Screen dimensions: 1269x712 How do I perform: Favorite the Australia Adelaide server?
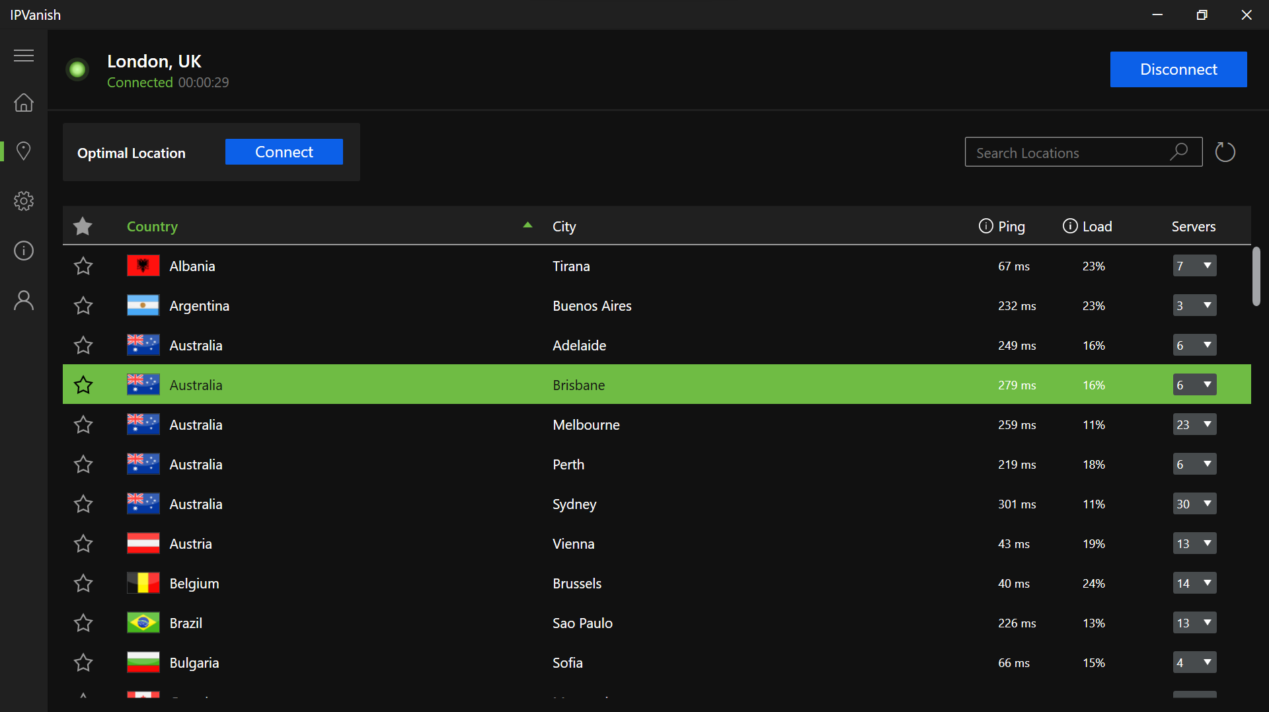[x=83, y=345]
